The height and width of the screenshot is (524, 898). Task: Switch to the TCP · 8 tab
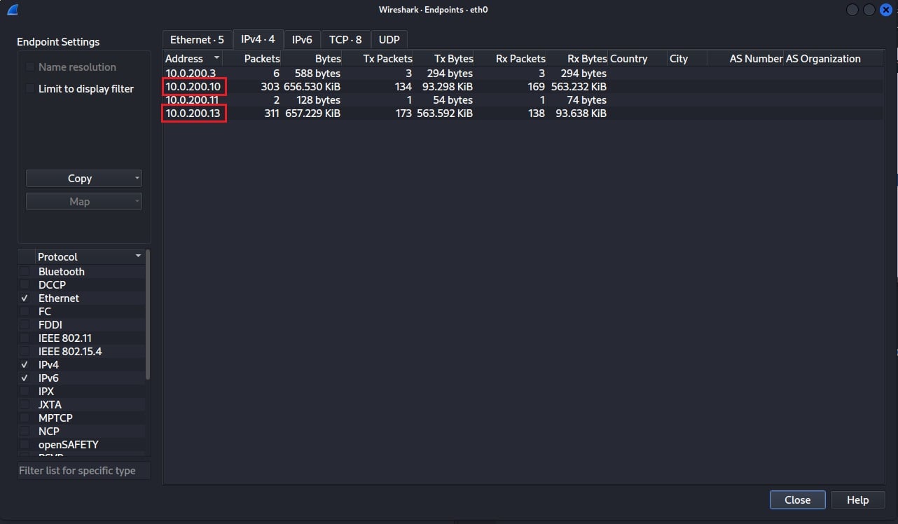[x=345, y=40]
